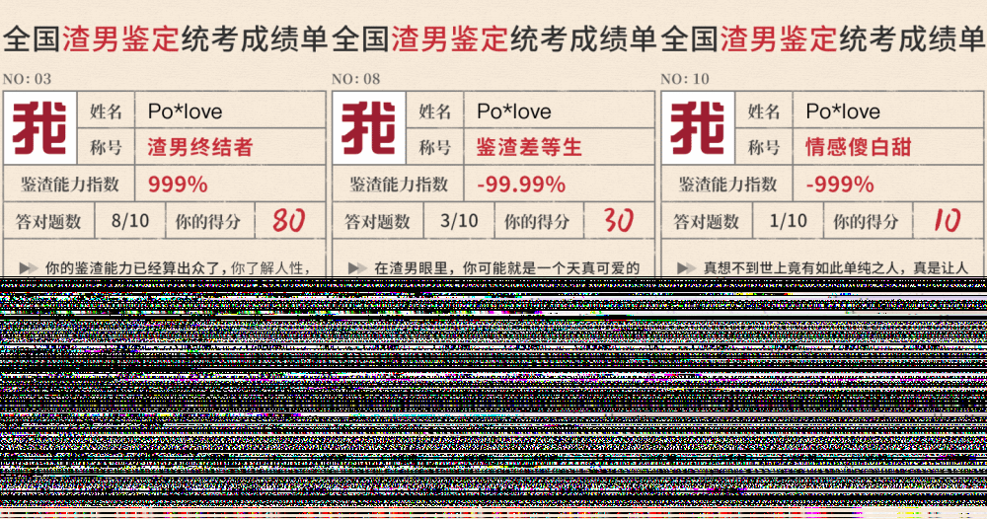Open the 鉴渣差等生 title
Screen dimensions: 987x519
tap(529, 148)
